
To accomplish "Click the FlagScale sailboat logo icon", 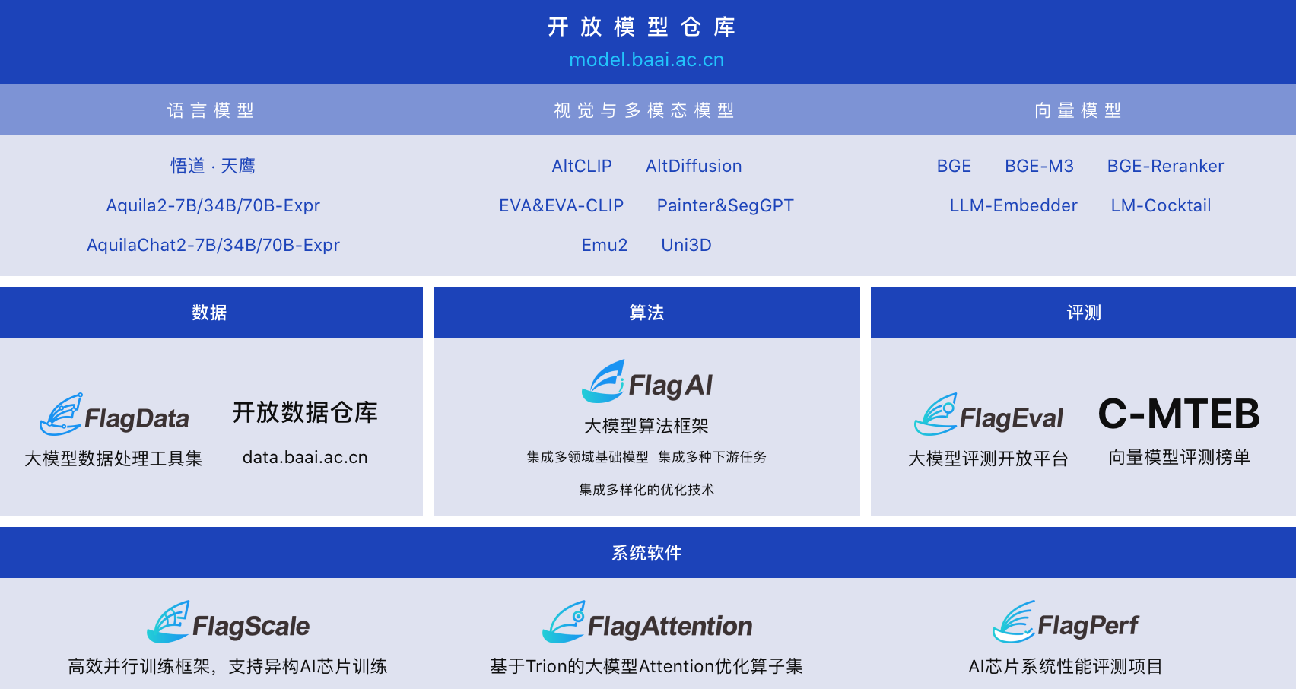I will 168,621.
